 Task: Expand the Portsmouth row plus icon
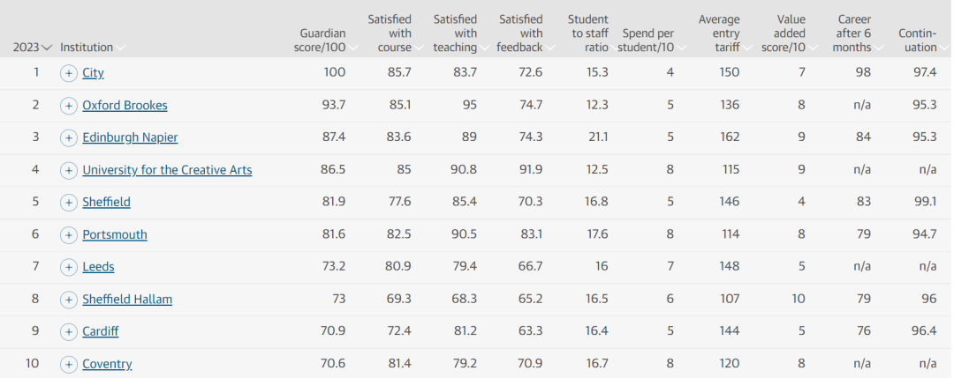click(69, 235)
